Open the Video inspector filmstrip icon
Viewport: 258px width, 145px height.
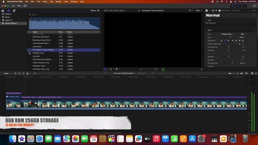point(213,10)
